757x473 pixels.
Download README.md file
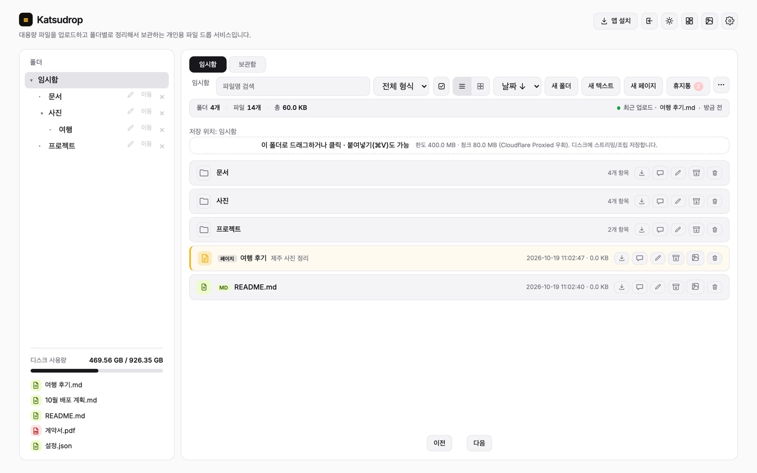[x=622, y=287]
